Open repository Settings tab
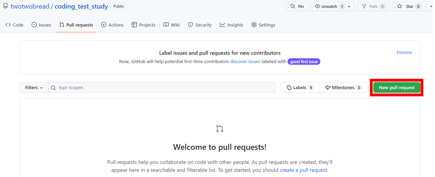Image resolution: width=435 pixels, height=177 pixels. (263, 25)
